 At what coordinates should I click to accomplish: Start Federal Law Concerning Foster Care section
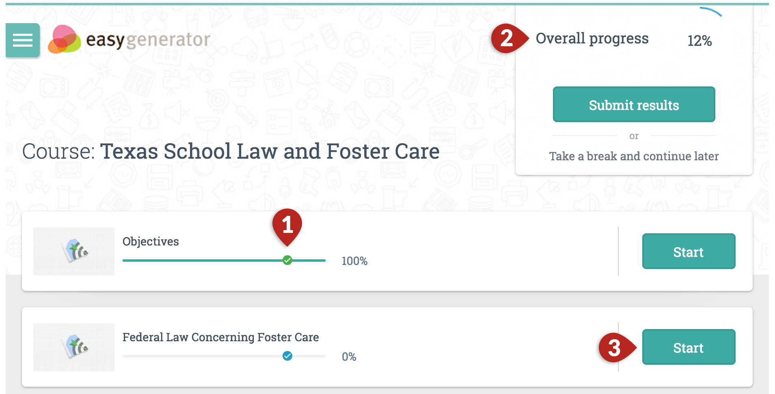[x=689, y=347]
